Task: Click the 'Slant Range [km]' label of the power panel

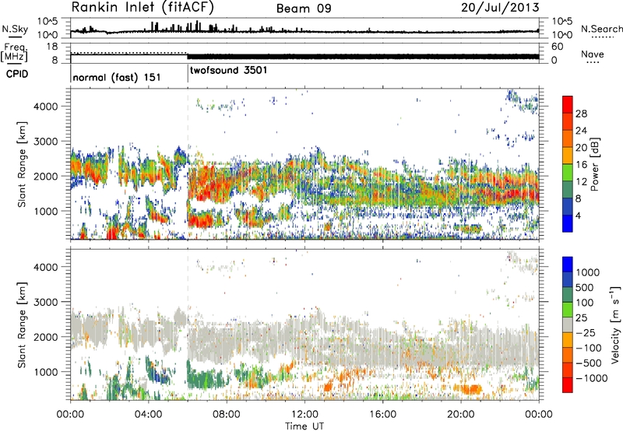Action: click(22, 164)
